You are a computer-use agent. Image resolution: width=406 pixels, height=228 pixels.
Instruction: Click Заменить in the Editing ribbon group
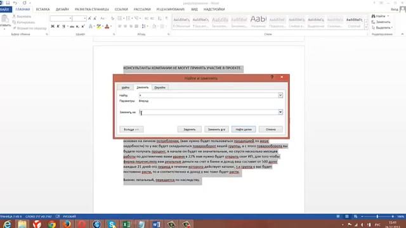[381, 22]
